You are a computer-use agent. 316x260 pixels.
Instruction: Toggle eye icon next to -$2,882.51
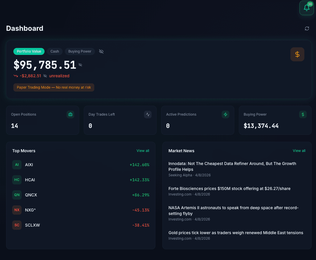(x=45, y=76)
